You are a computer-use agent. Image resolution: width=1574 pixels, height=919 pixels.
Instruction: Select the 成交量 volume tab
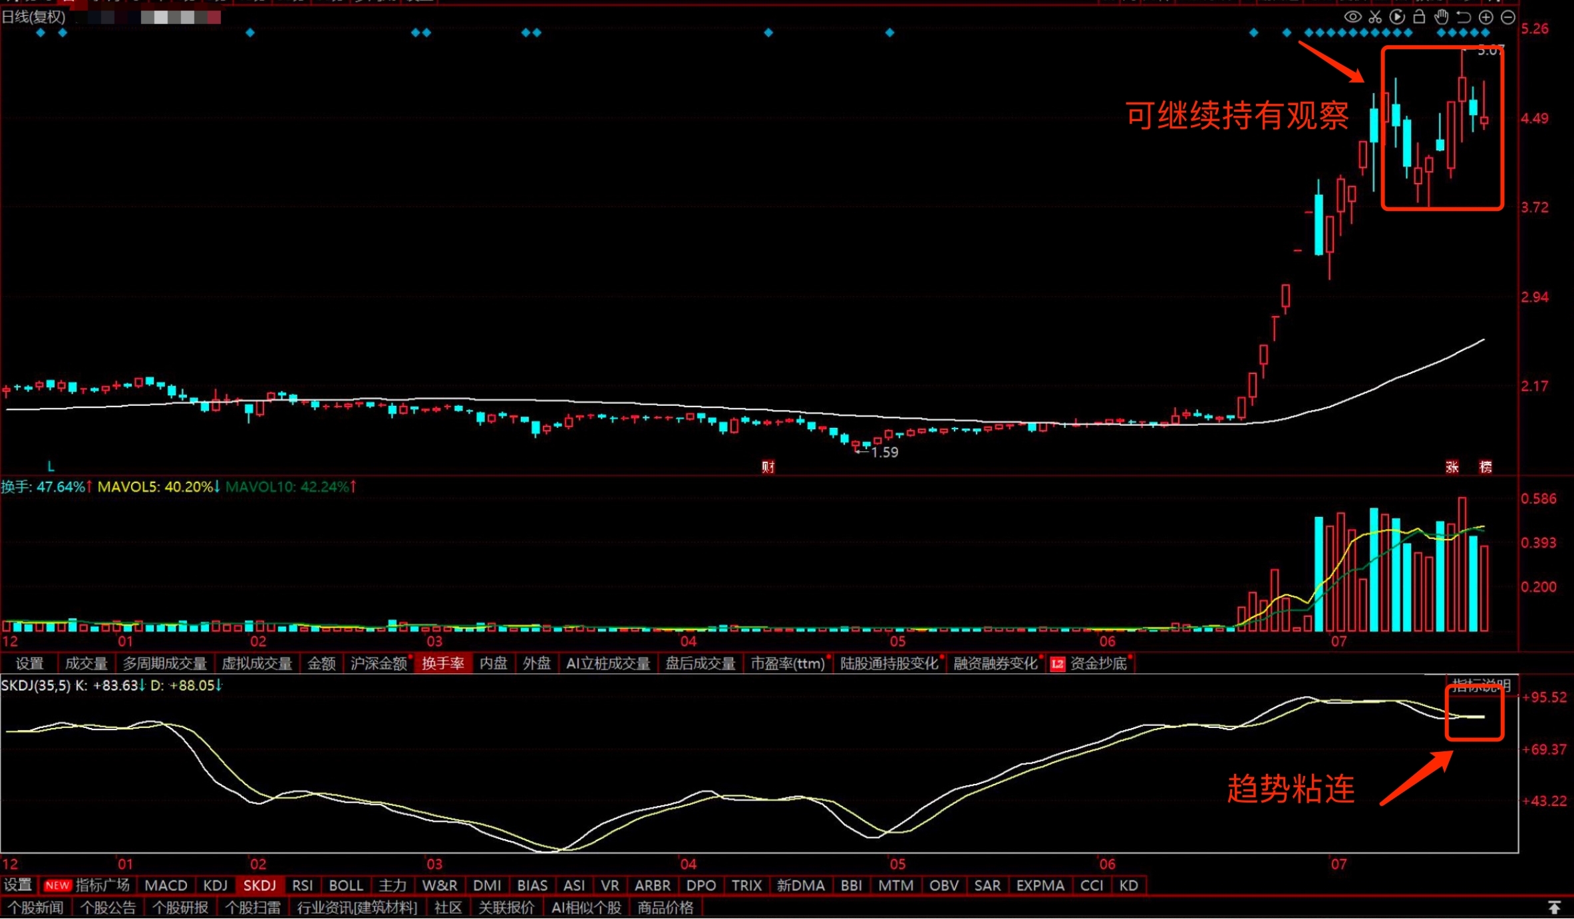tap(86, 663)
